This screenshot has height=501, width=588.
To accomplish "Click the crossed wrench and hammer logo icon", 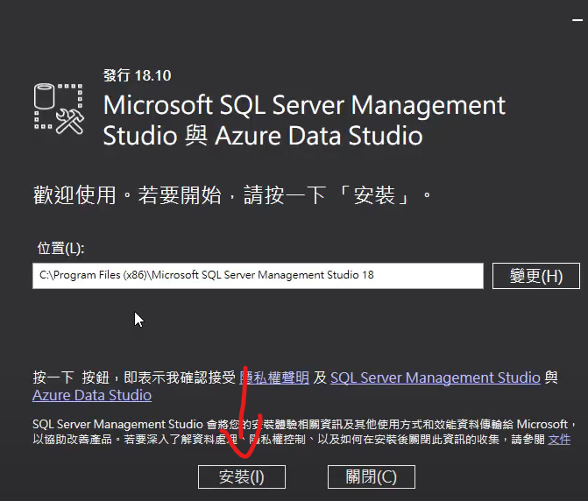I will pyautogui.click(x=70, y=121).
